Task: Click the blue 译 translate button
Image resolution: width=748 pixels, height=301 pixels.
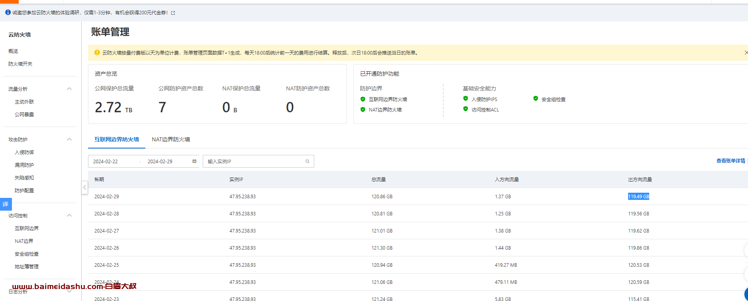Action: [x=6, y=204]
